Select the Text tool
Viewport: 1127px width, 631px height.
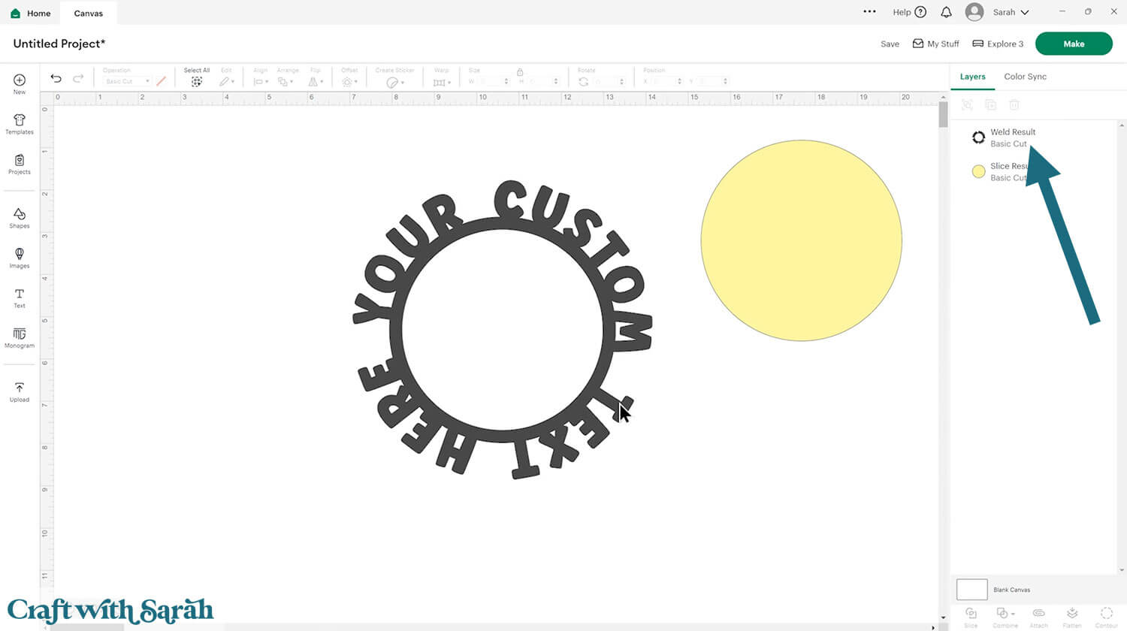[20, 298]
